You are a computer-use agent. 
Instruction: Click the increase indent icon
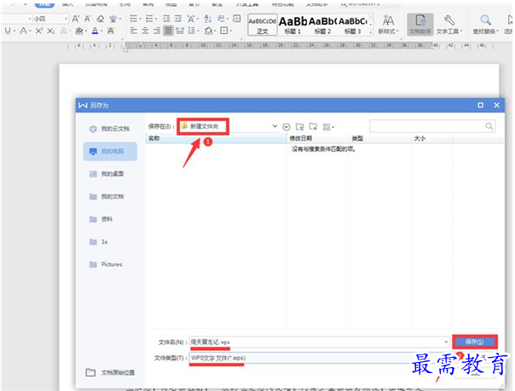point(177,19)
